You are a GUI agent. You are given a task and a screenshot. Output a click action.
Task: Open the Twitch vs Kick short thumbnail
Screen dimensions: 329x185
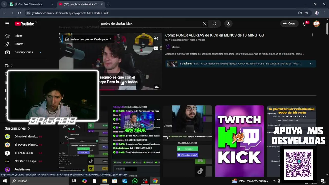pyautogui.click(x=240, y=141)
